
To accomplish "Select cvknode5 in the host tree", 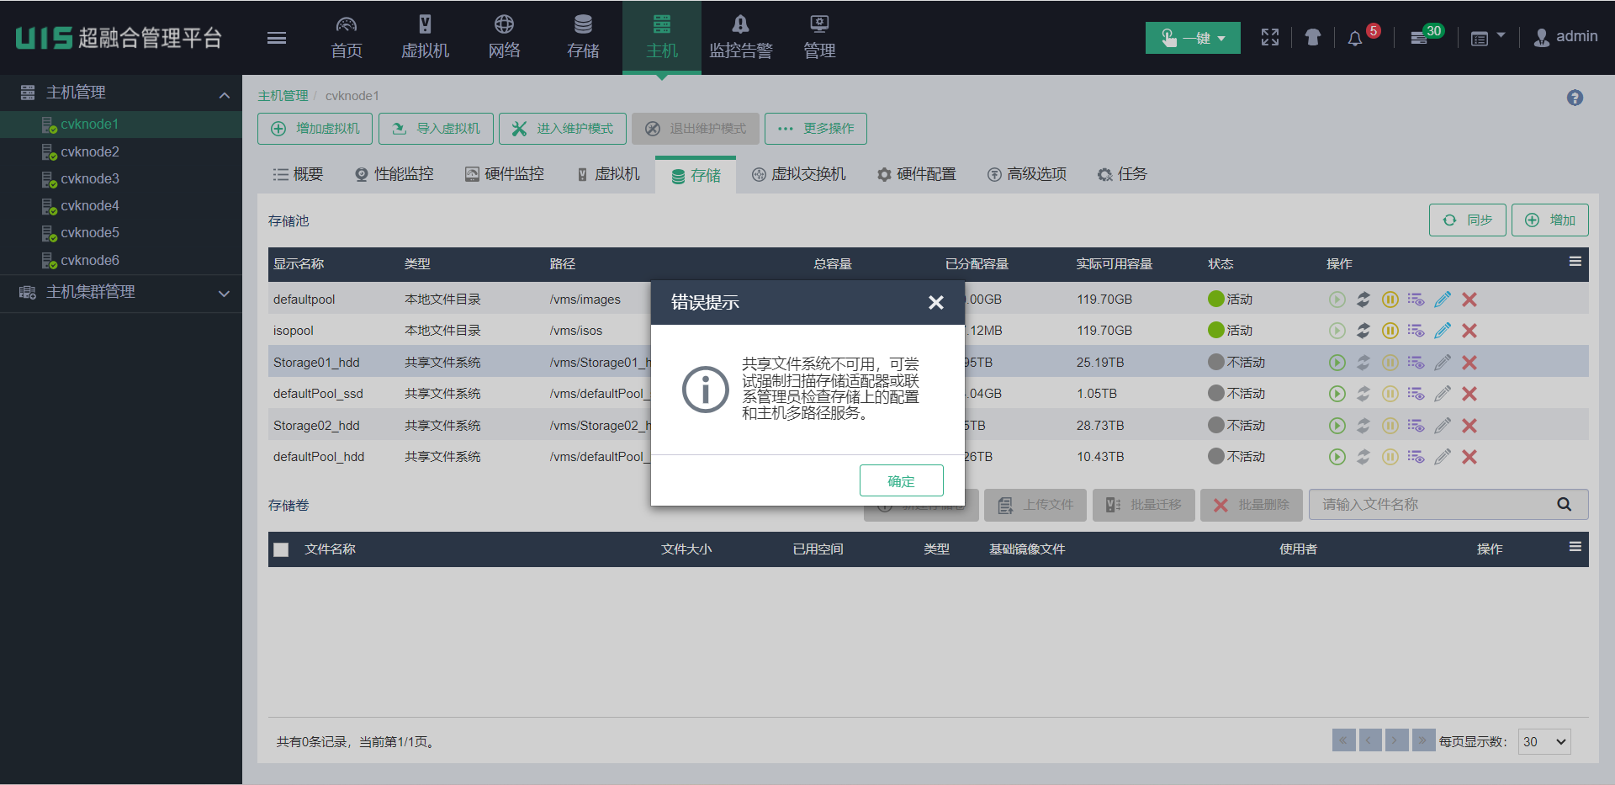I will (90, 232).
